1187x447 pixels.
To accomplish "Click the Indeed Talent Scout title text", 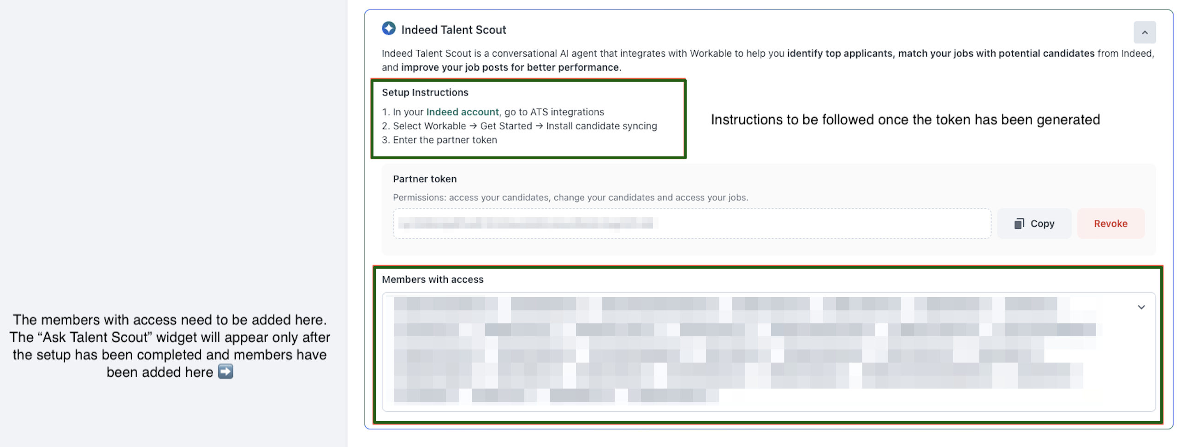I will point(453,30).
